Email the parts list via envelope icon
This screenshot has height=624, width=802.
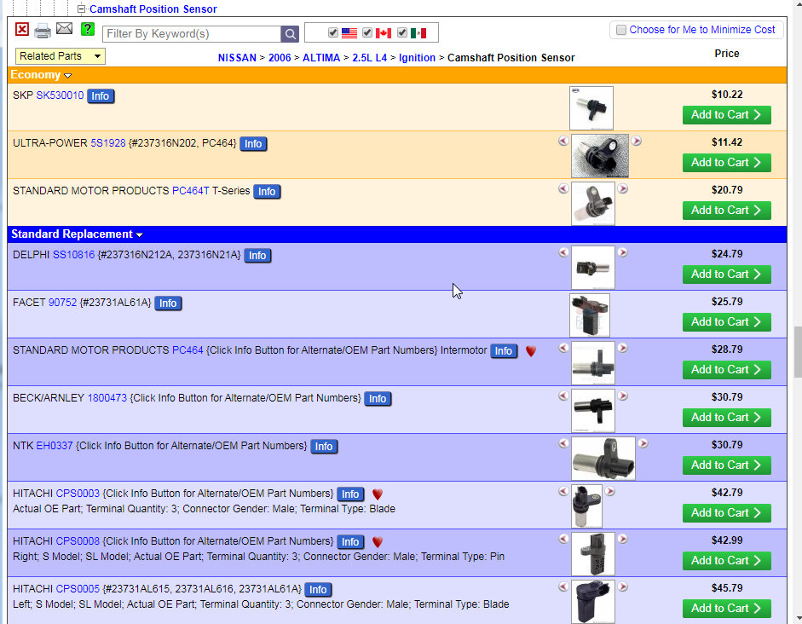point(64,29)
